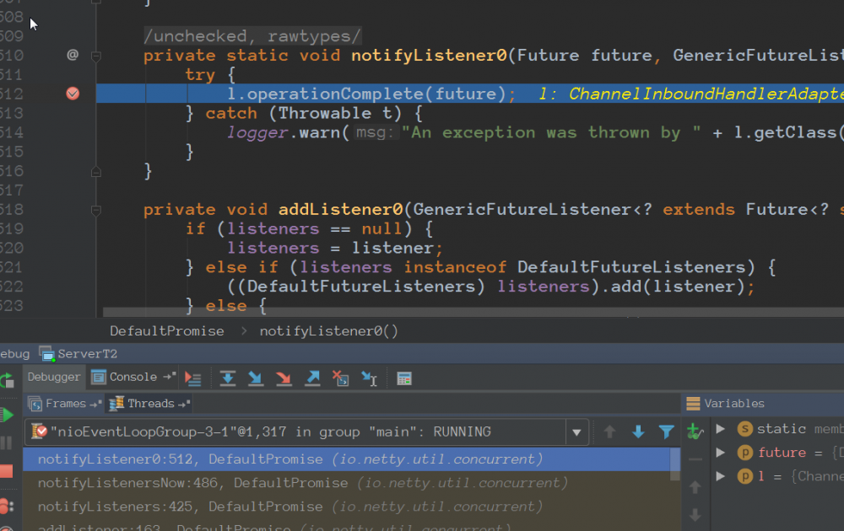Click the editor horizontal scrollbar
The image size is (844, 531).
coord(473,312)
